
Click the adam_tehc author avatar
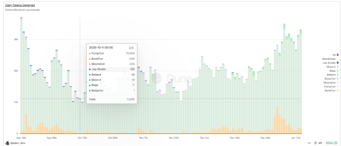point(7,143)
